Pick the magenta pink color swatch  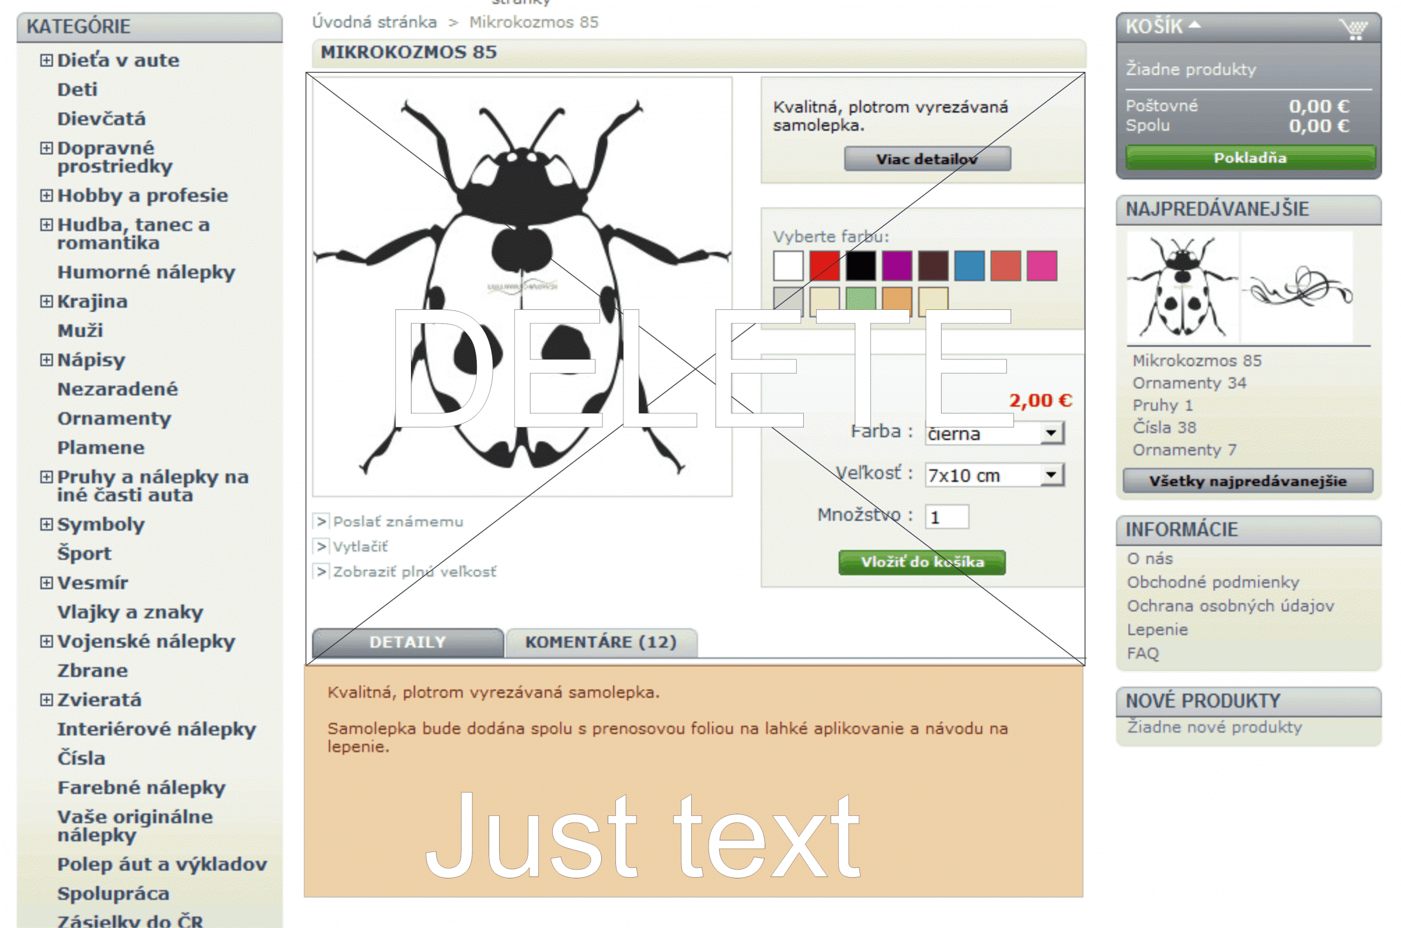tap(1042, 266)
